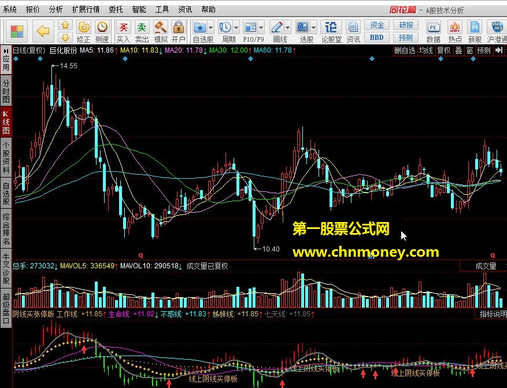Click the 日线(复权) chart label

click(29, 50)
